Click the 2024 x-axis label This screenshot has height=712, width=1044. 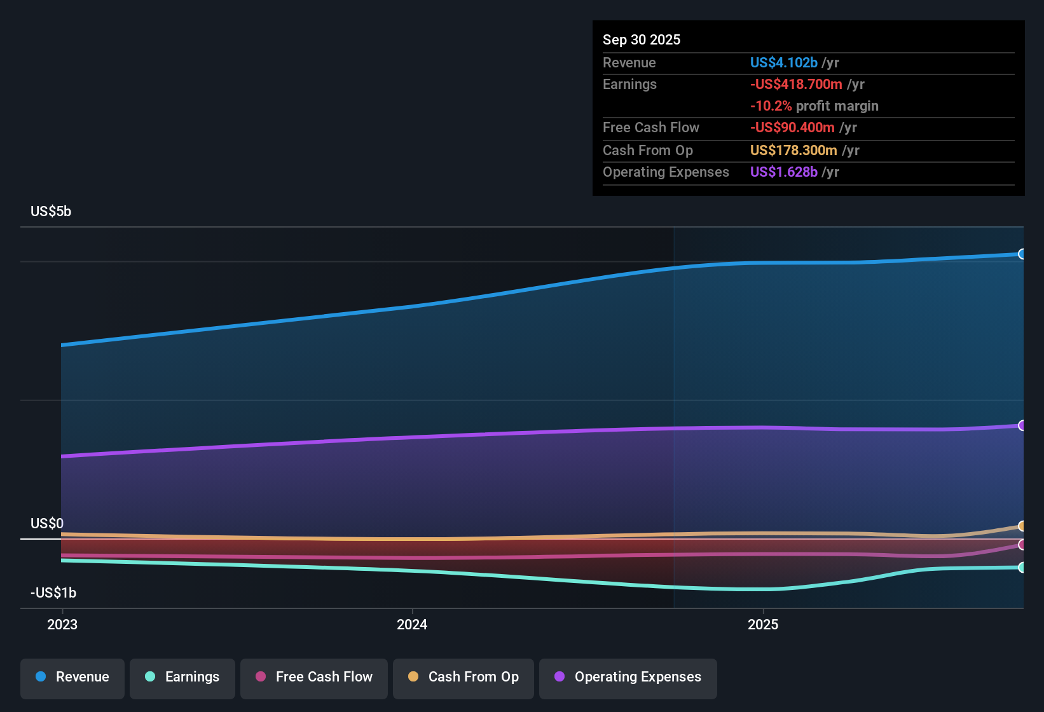pyautogui.click(x=412, y=624)
